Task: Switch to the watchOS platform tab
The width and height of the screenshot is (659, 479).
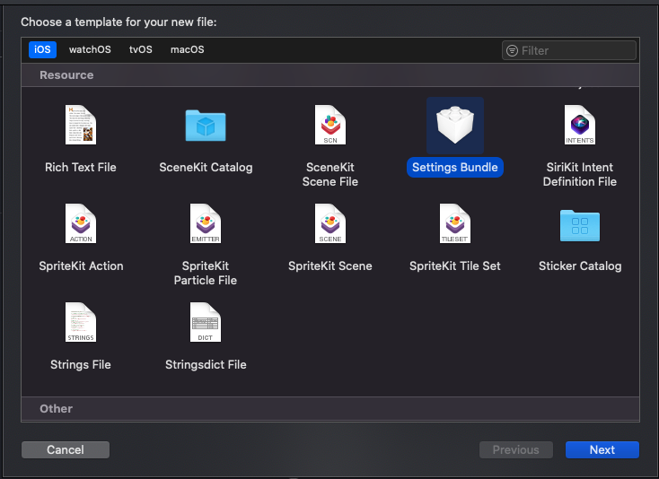Action: point(90,49)
